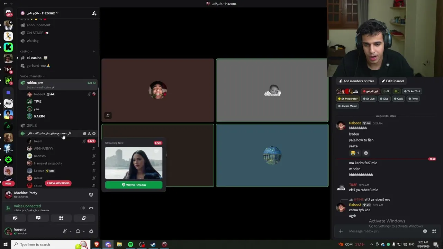Add a reaction to Rabee3's message

tap(366, 153)
